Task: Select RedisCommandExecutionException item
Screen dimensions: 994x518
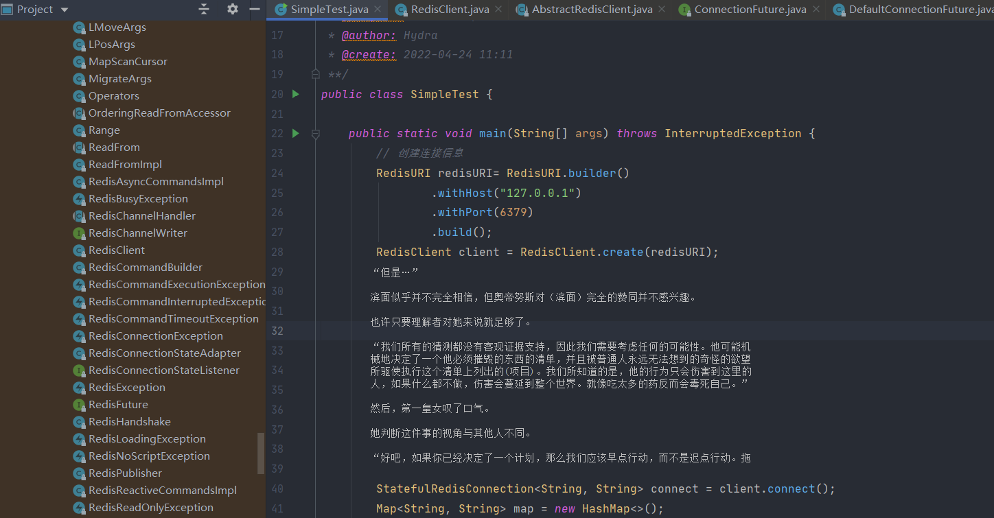Action: [176, 285]
